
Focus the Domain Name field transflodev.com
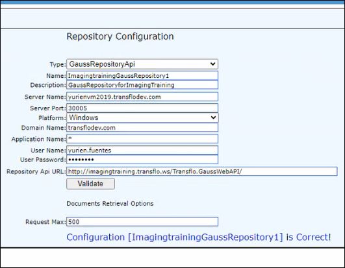142,128
